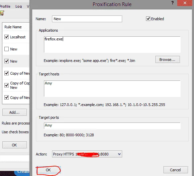
Task: Open the Action proxy dropdown
Action: 87,154
